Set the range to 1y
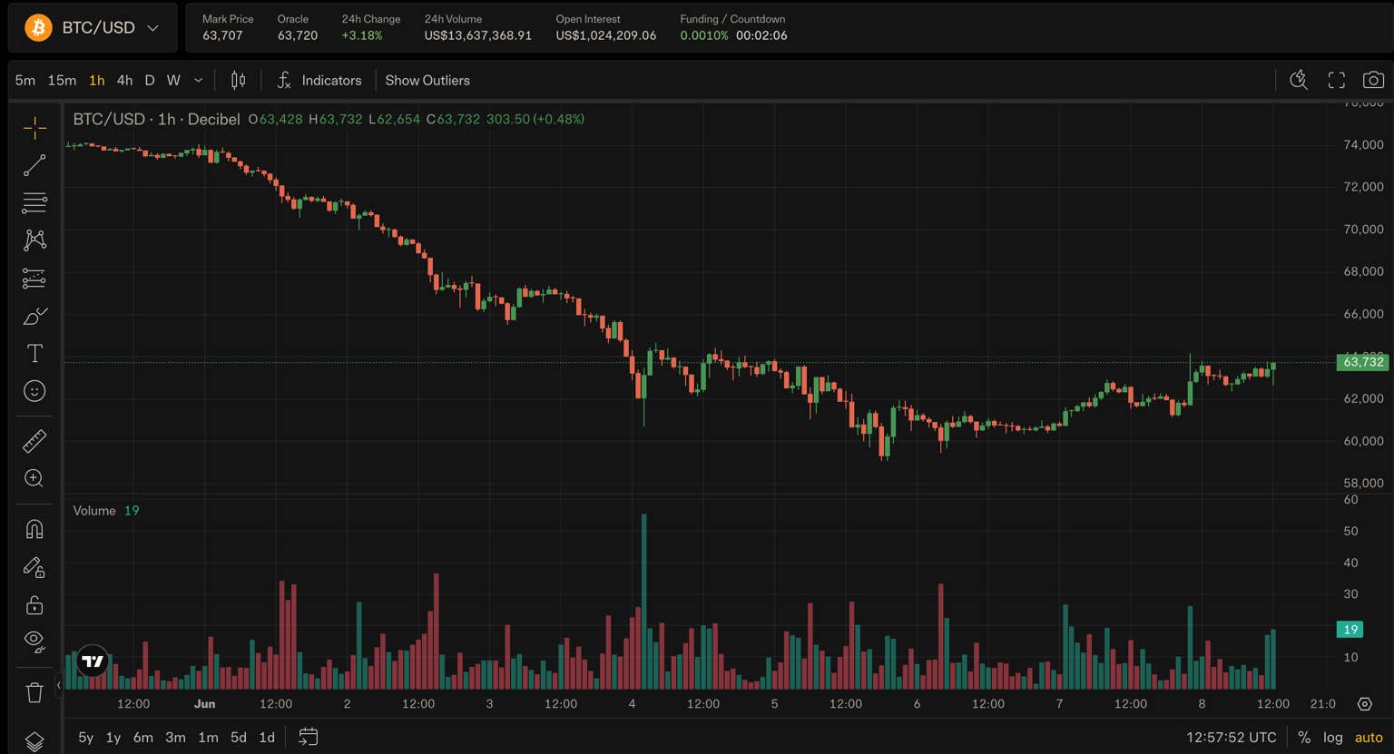1394x754 pixels. click(113, 737)
